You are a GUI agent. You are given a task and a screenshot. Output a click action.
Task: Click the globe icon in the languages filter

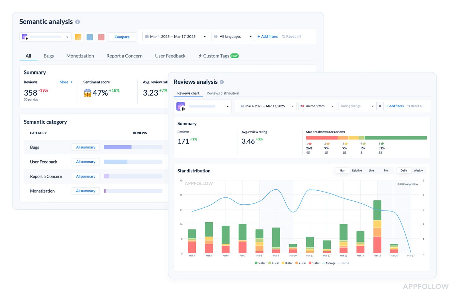coord(215,36)
